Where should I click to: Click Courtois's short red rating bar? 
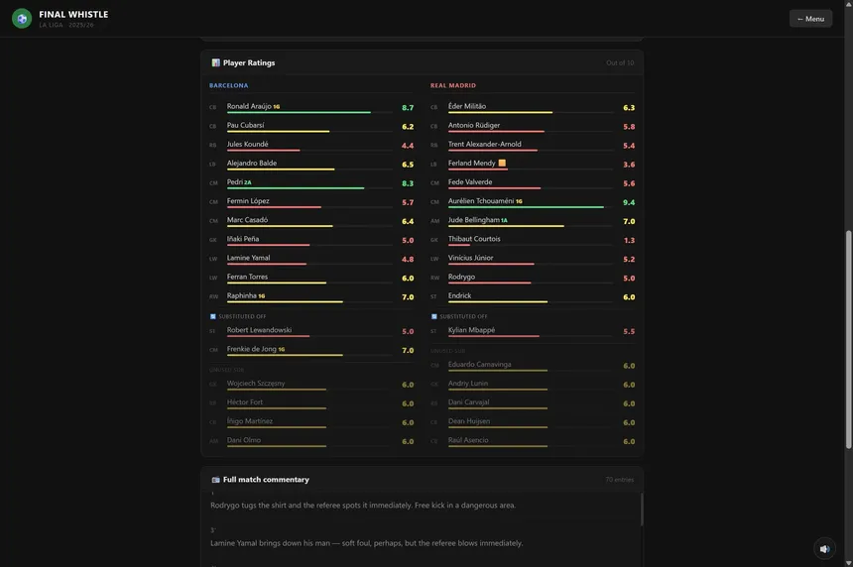(458, 245)
